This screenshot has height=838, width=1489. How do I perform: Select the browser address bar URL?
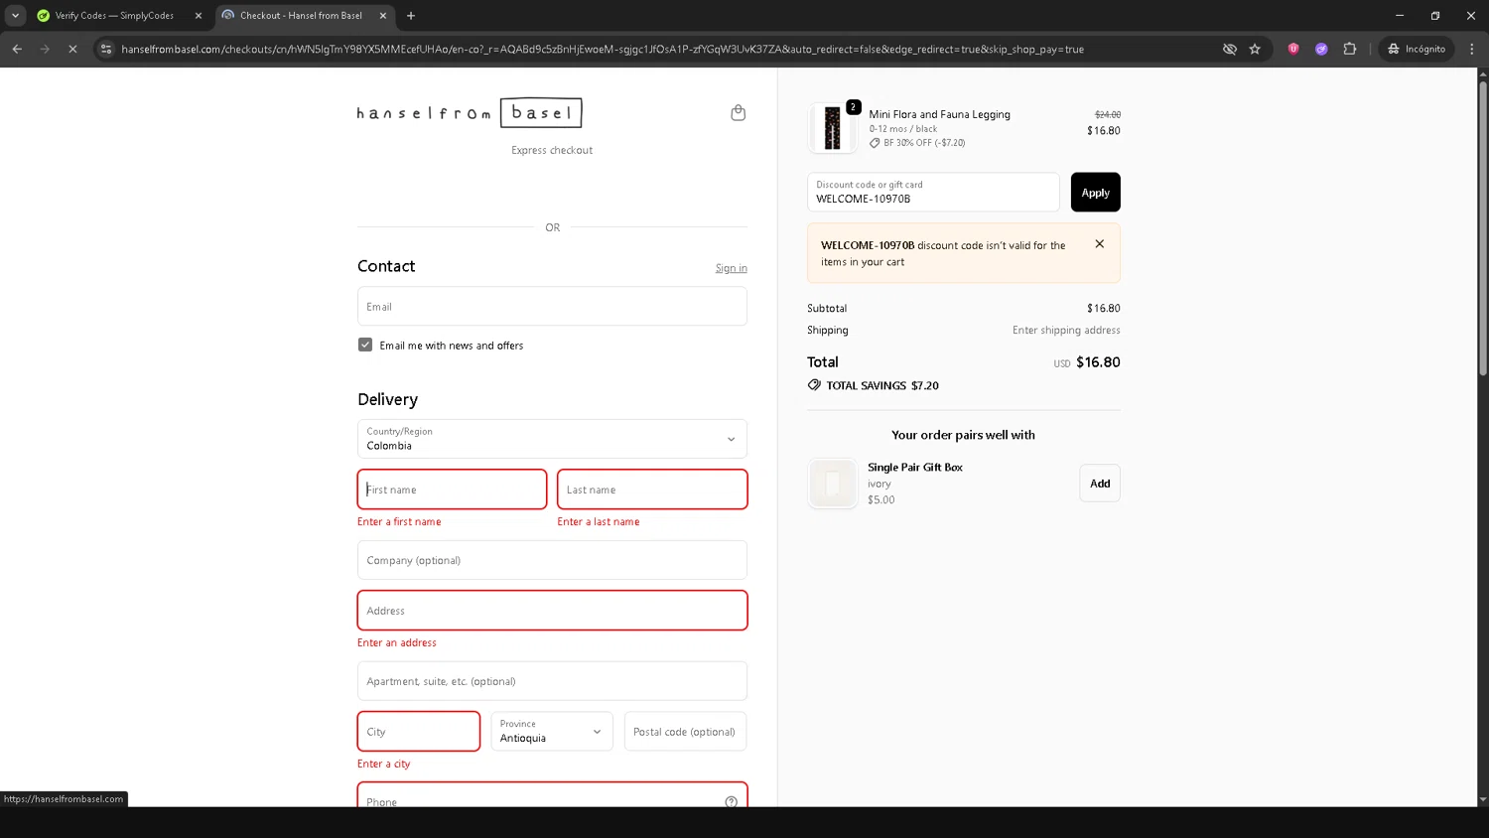603,49
